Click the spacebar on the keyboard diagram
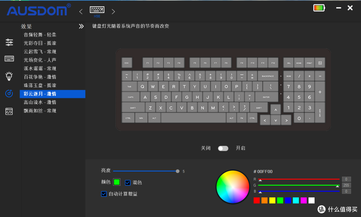Screen dimensions: 361x217 point(194,118)
